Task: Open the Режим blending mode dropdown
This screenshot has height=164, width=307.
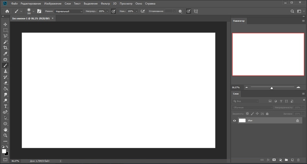Action: click(69, 11)
